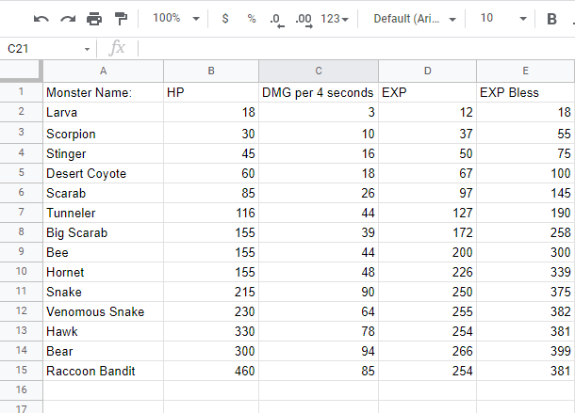The height and width of the screenshot is (413, 575).
Task: Click the 'Scarab' cell in row 6
Action: [x=104, y=193]
